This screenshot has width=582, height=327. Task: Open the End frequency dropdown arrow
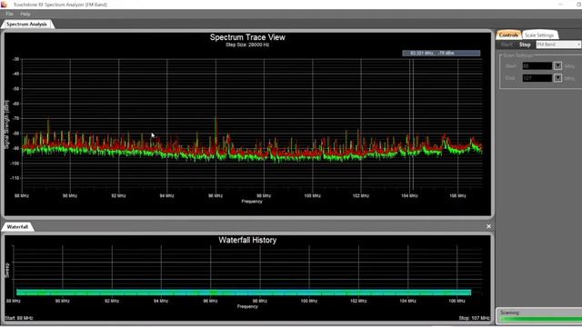pyautogui.click(x=557, y=78)
